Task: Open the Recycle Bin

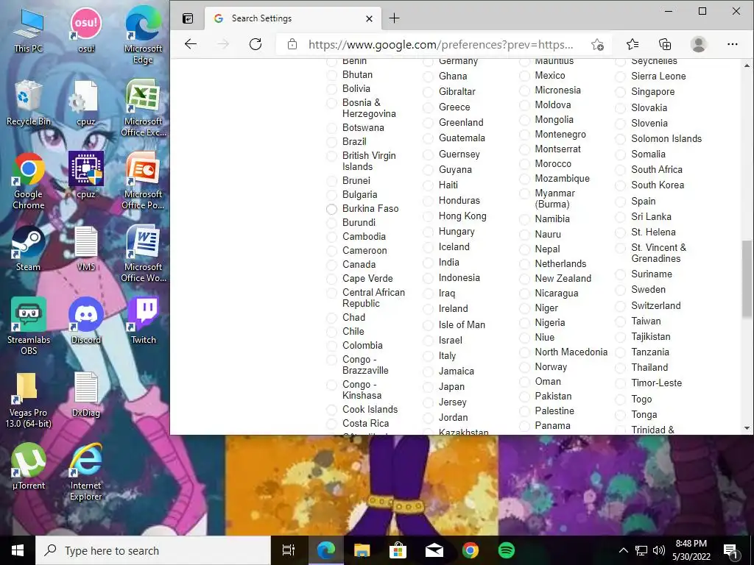Action: (29, 103)
